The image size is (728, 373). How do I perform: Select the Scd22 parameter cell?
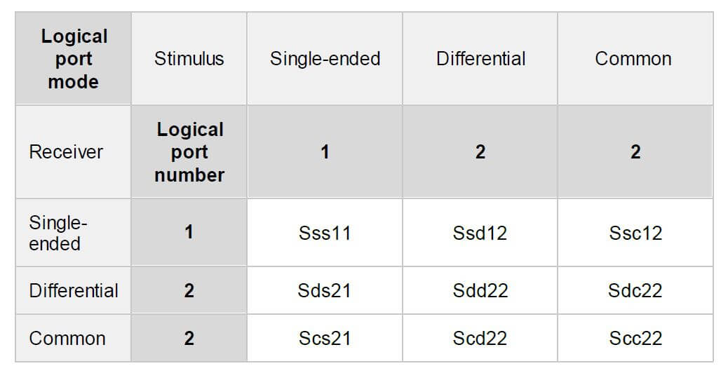pyautogui.click(x=480, y=338)
